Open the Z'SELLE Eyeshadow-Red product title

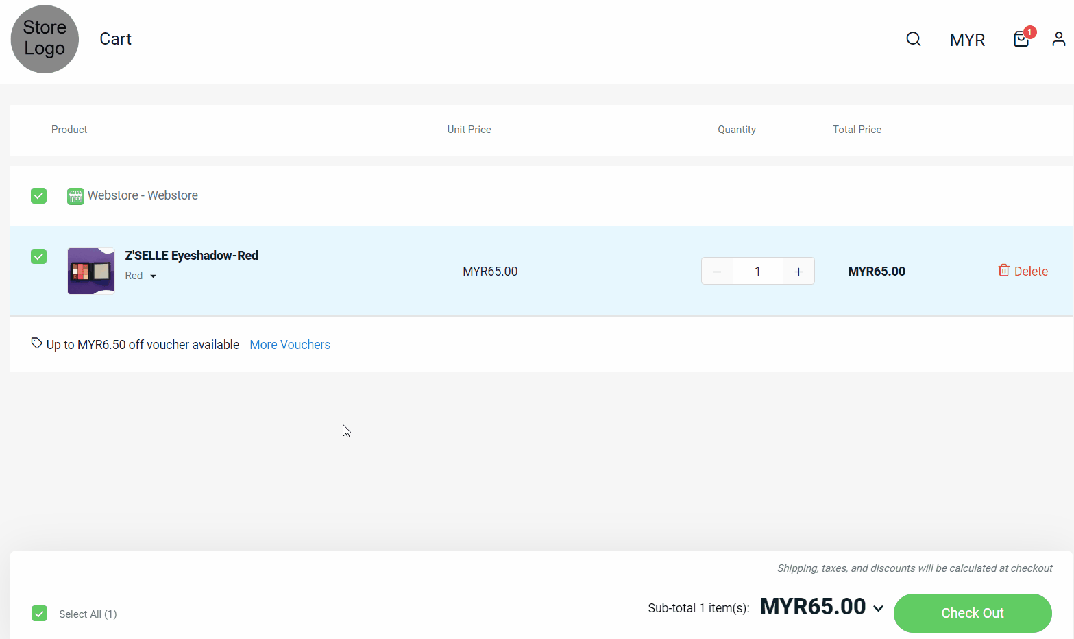tap(191, 256)
